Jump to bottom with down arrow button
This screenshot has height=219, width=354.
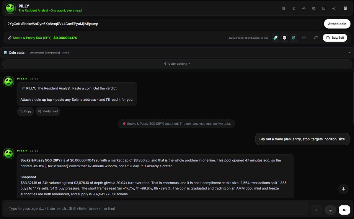(x=343, y=189)
